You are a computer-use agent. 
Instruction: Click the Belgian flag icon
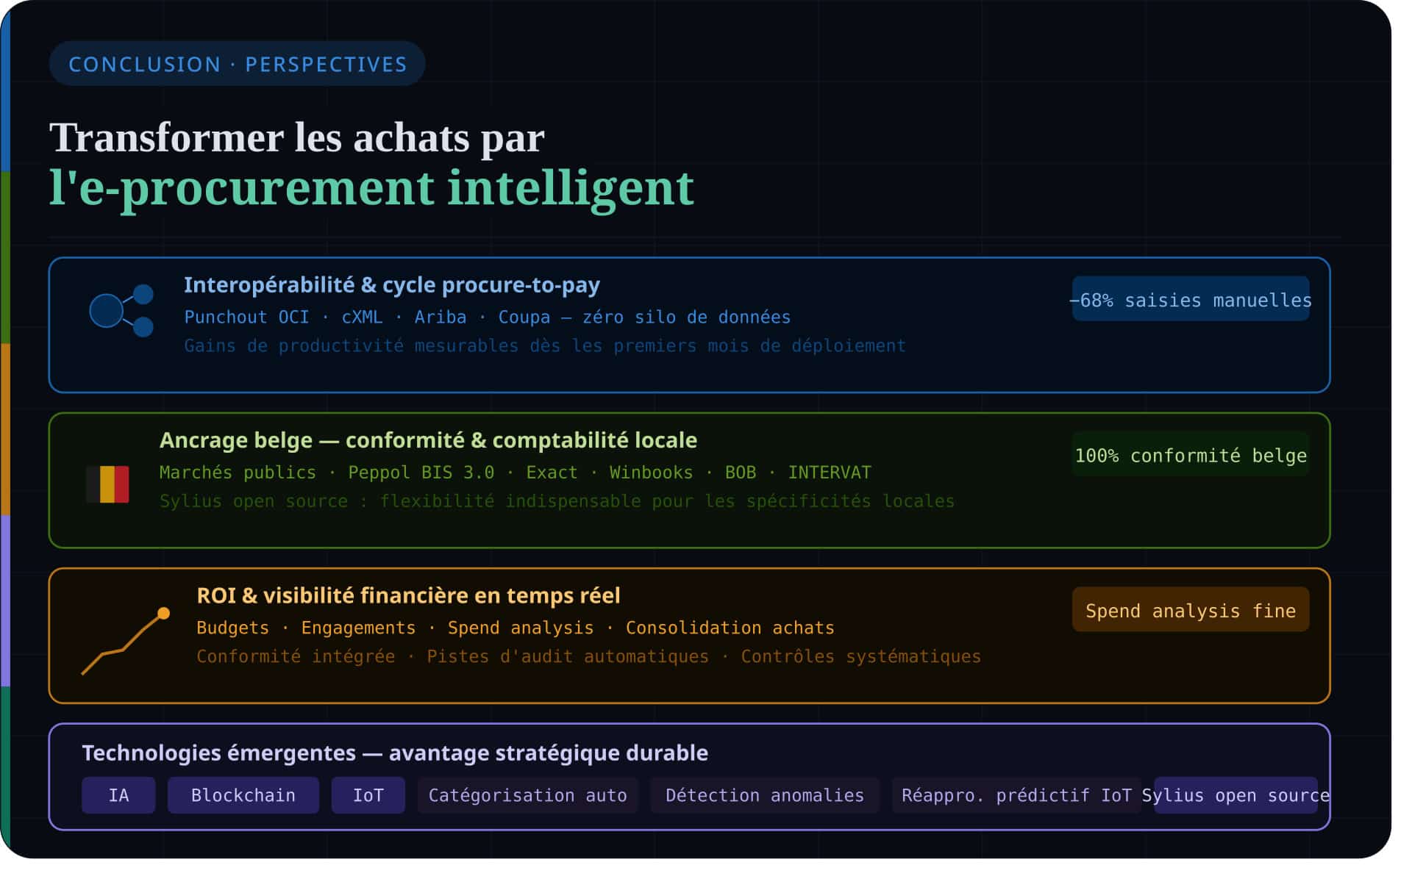108,484
